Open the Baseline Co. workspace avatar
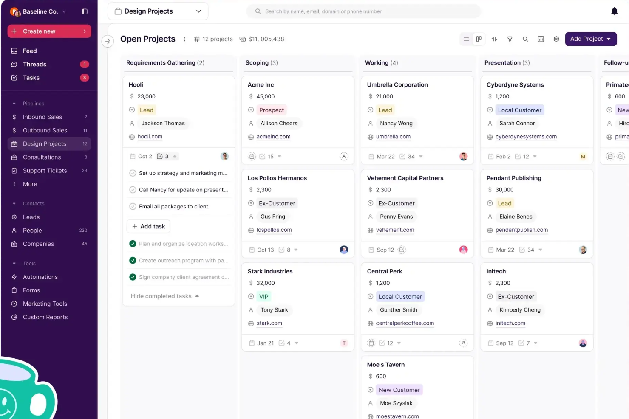Screen dimensions: 629x419 tap(15, 11)
